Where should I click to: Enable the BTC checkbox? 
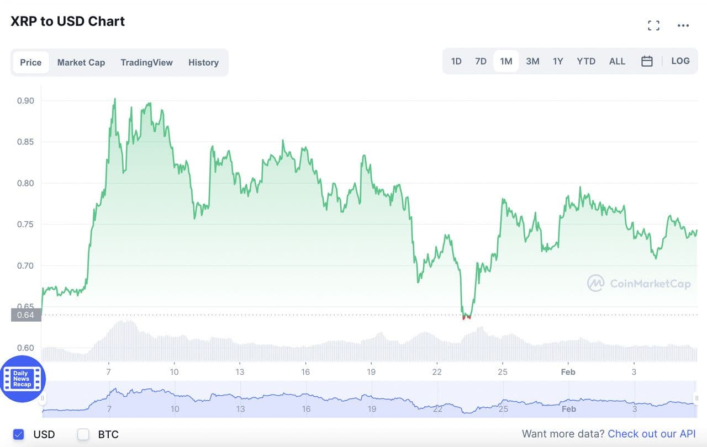(x=83, y=434)
